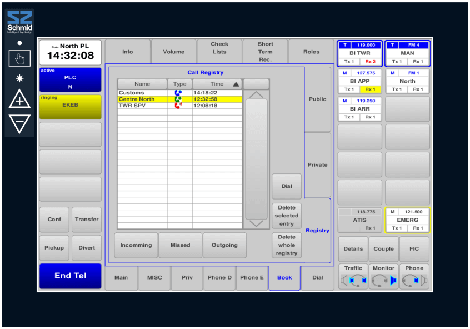470x329 pixels.
Task: Click the TWR SPV red call icon
Action: (x=178, y=106)
